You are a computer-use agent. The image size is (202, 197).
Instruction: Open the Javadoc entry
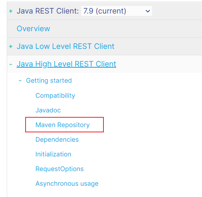pos(48,110)
